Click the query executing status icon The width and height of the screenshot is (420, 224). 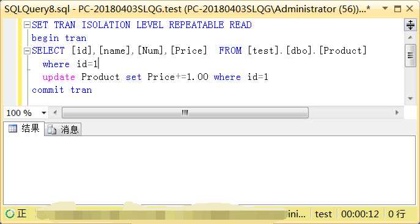tap(10, 214)
